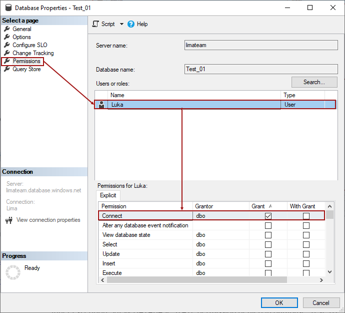This screenshot has width=345, height=313.
Task: Click the Script toolbar icon
Action: [x=96, y=24]
